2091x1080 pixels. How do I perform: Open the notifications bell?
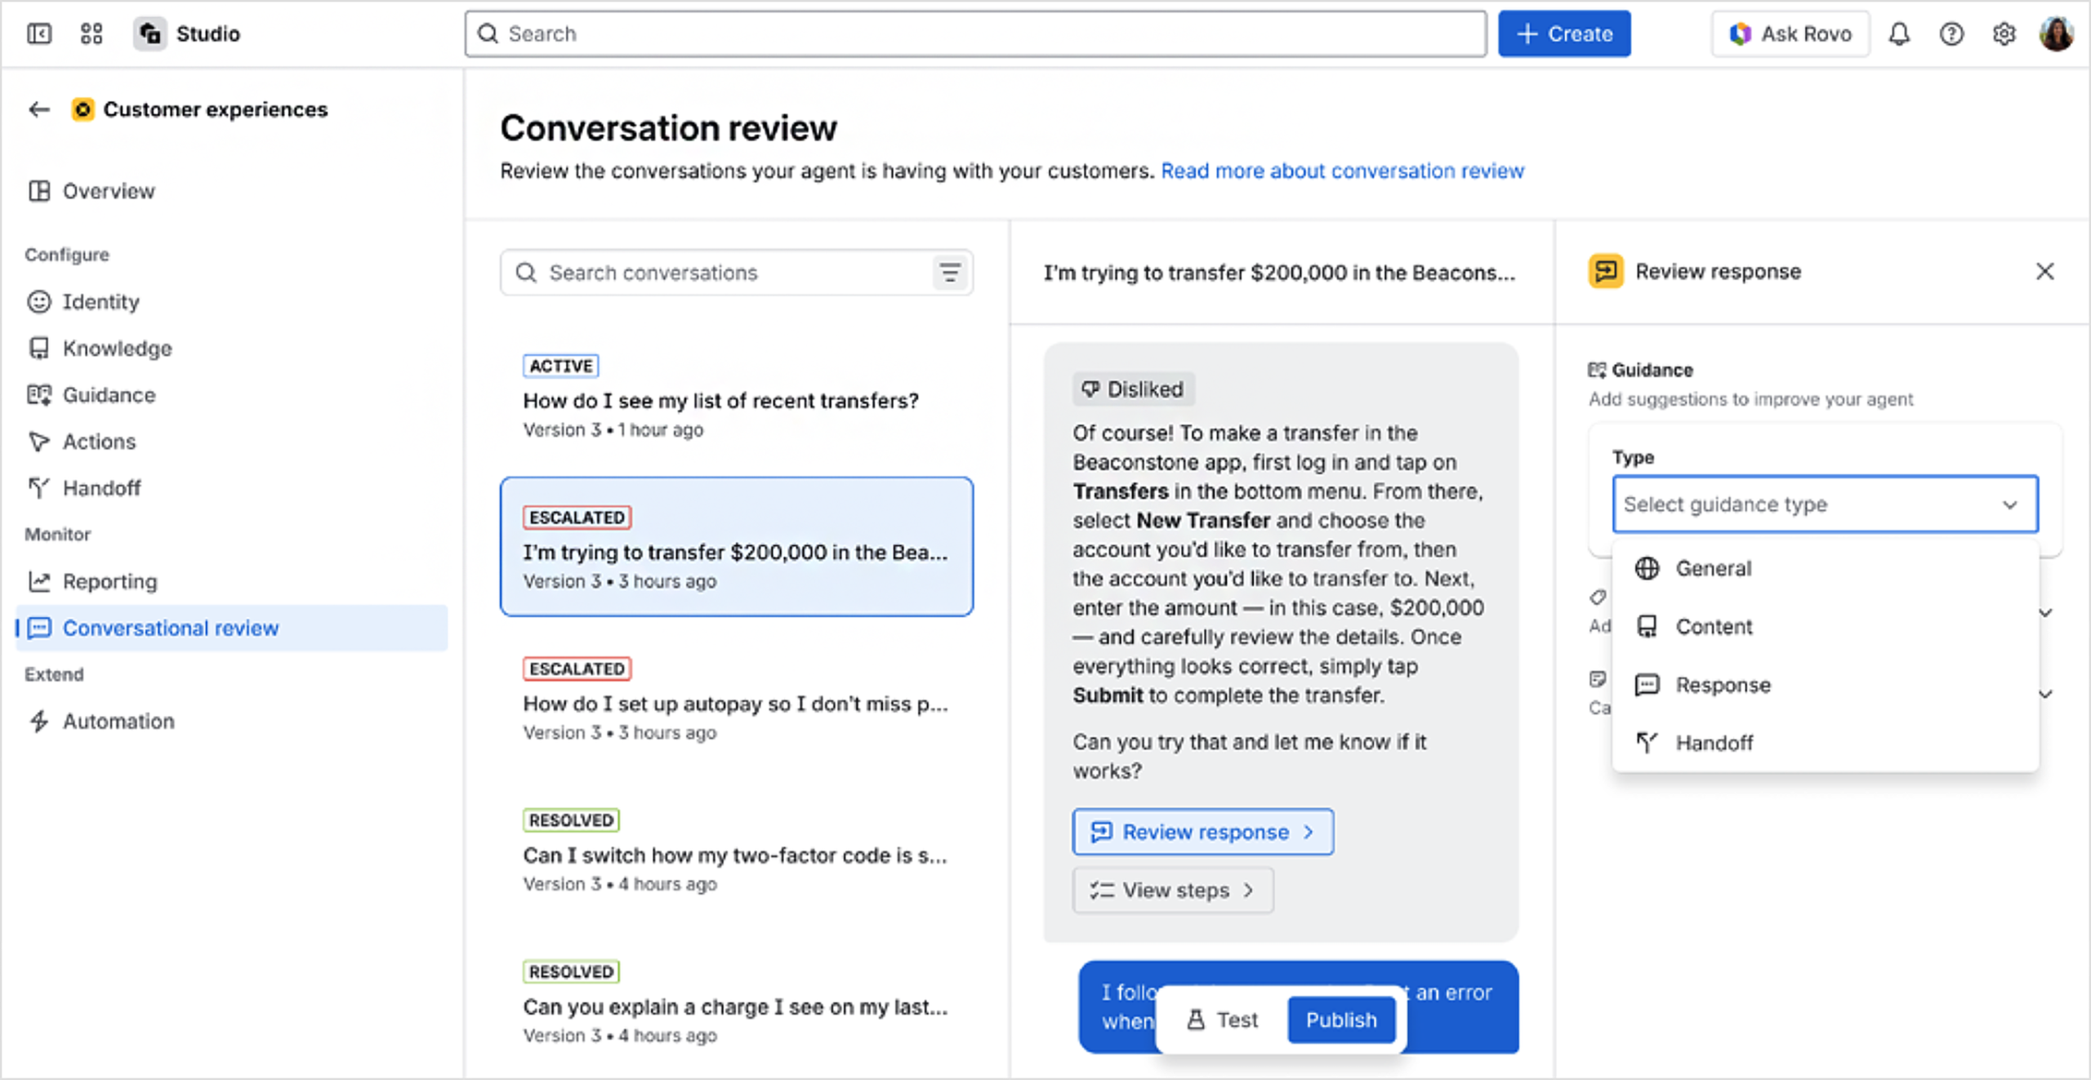1899,33
